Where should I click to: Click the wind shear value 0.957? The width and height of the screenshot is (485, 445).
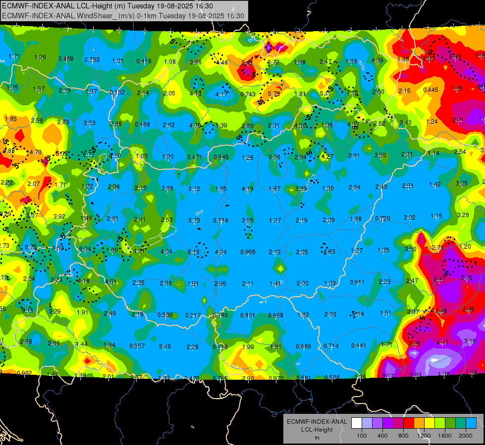coord(137,346)
